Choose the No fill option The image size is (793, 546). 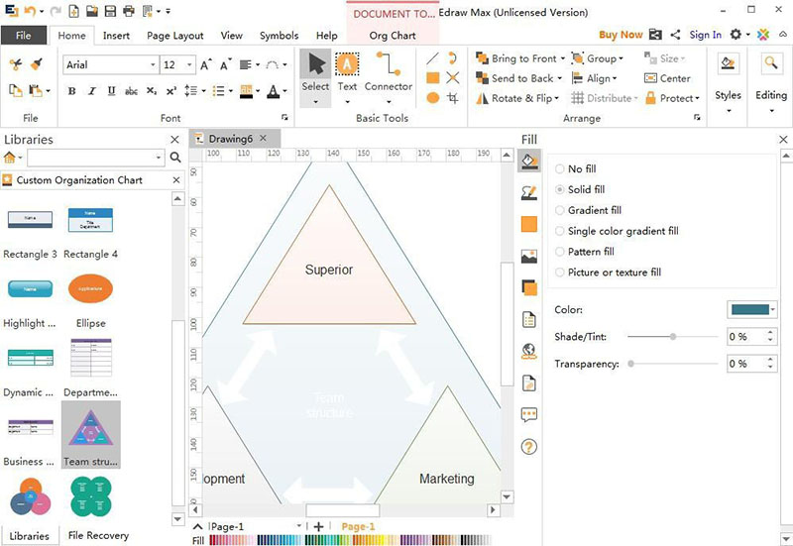coord(561,169)
